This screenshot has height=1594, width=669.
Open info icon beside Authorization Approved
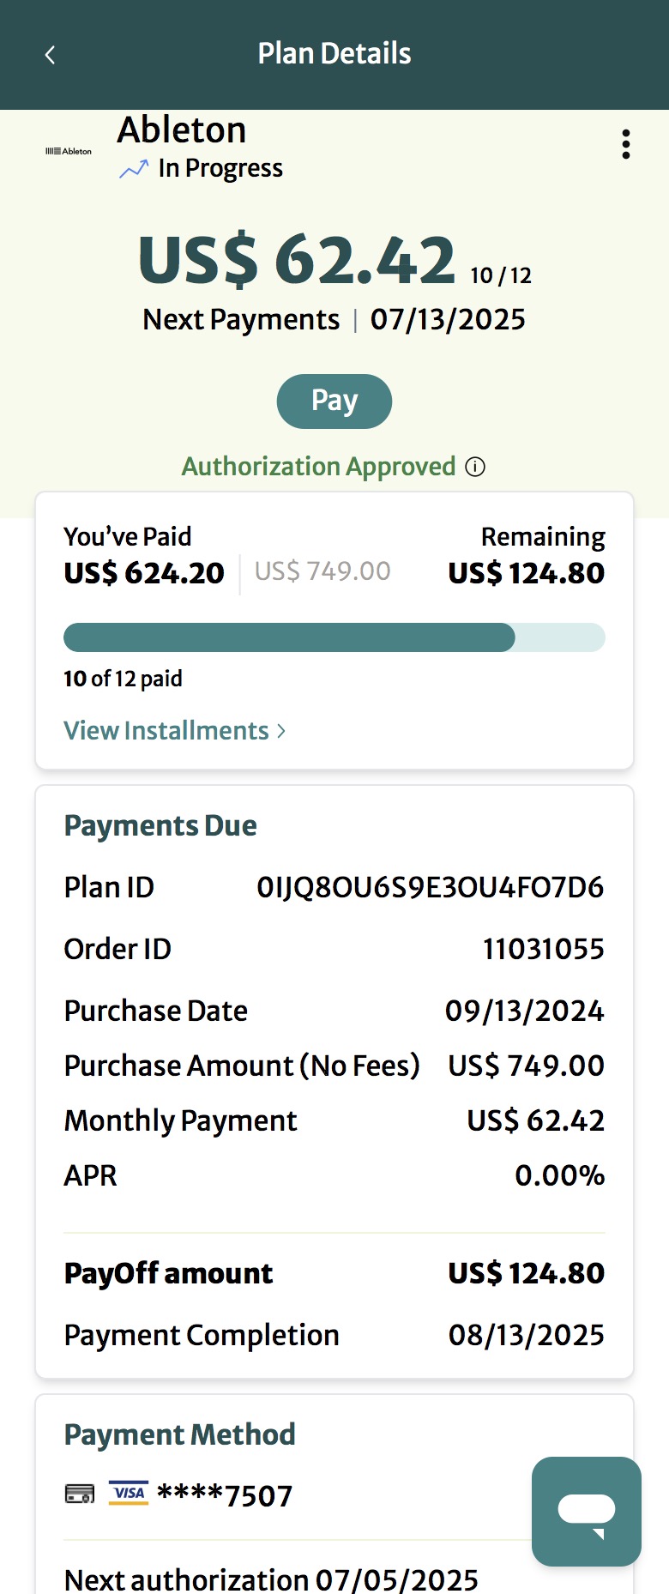pyautogui.click(x=475, y=467)
